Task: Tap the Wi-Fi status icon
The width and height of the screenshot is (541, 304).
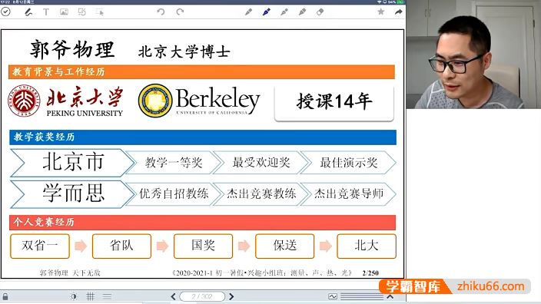Action: (379, 2)
